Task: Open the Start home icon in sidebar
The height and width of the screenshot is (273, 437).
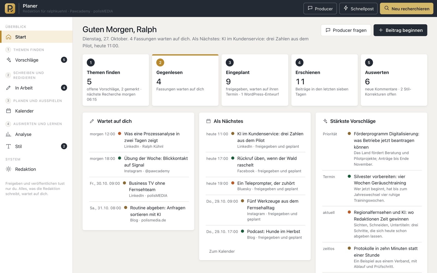Action: pyautogui.click(x=8, y=37)
